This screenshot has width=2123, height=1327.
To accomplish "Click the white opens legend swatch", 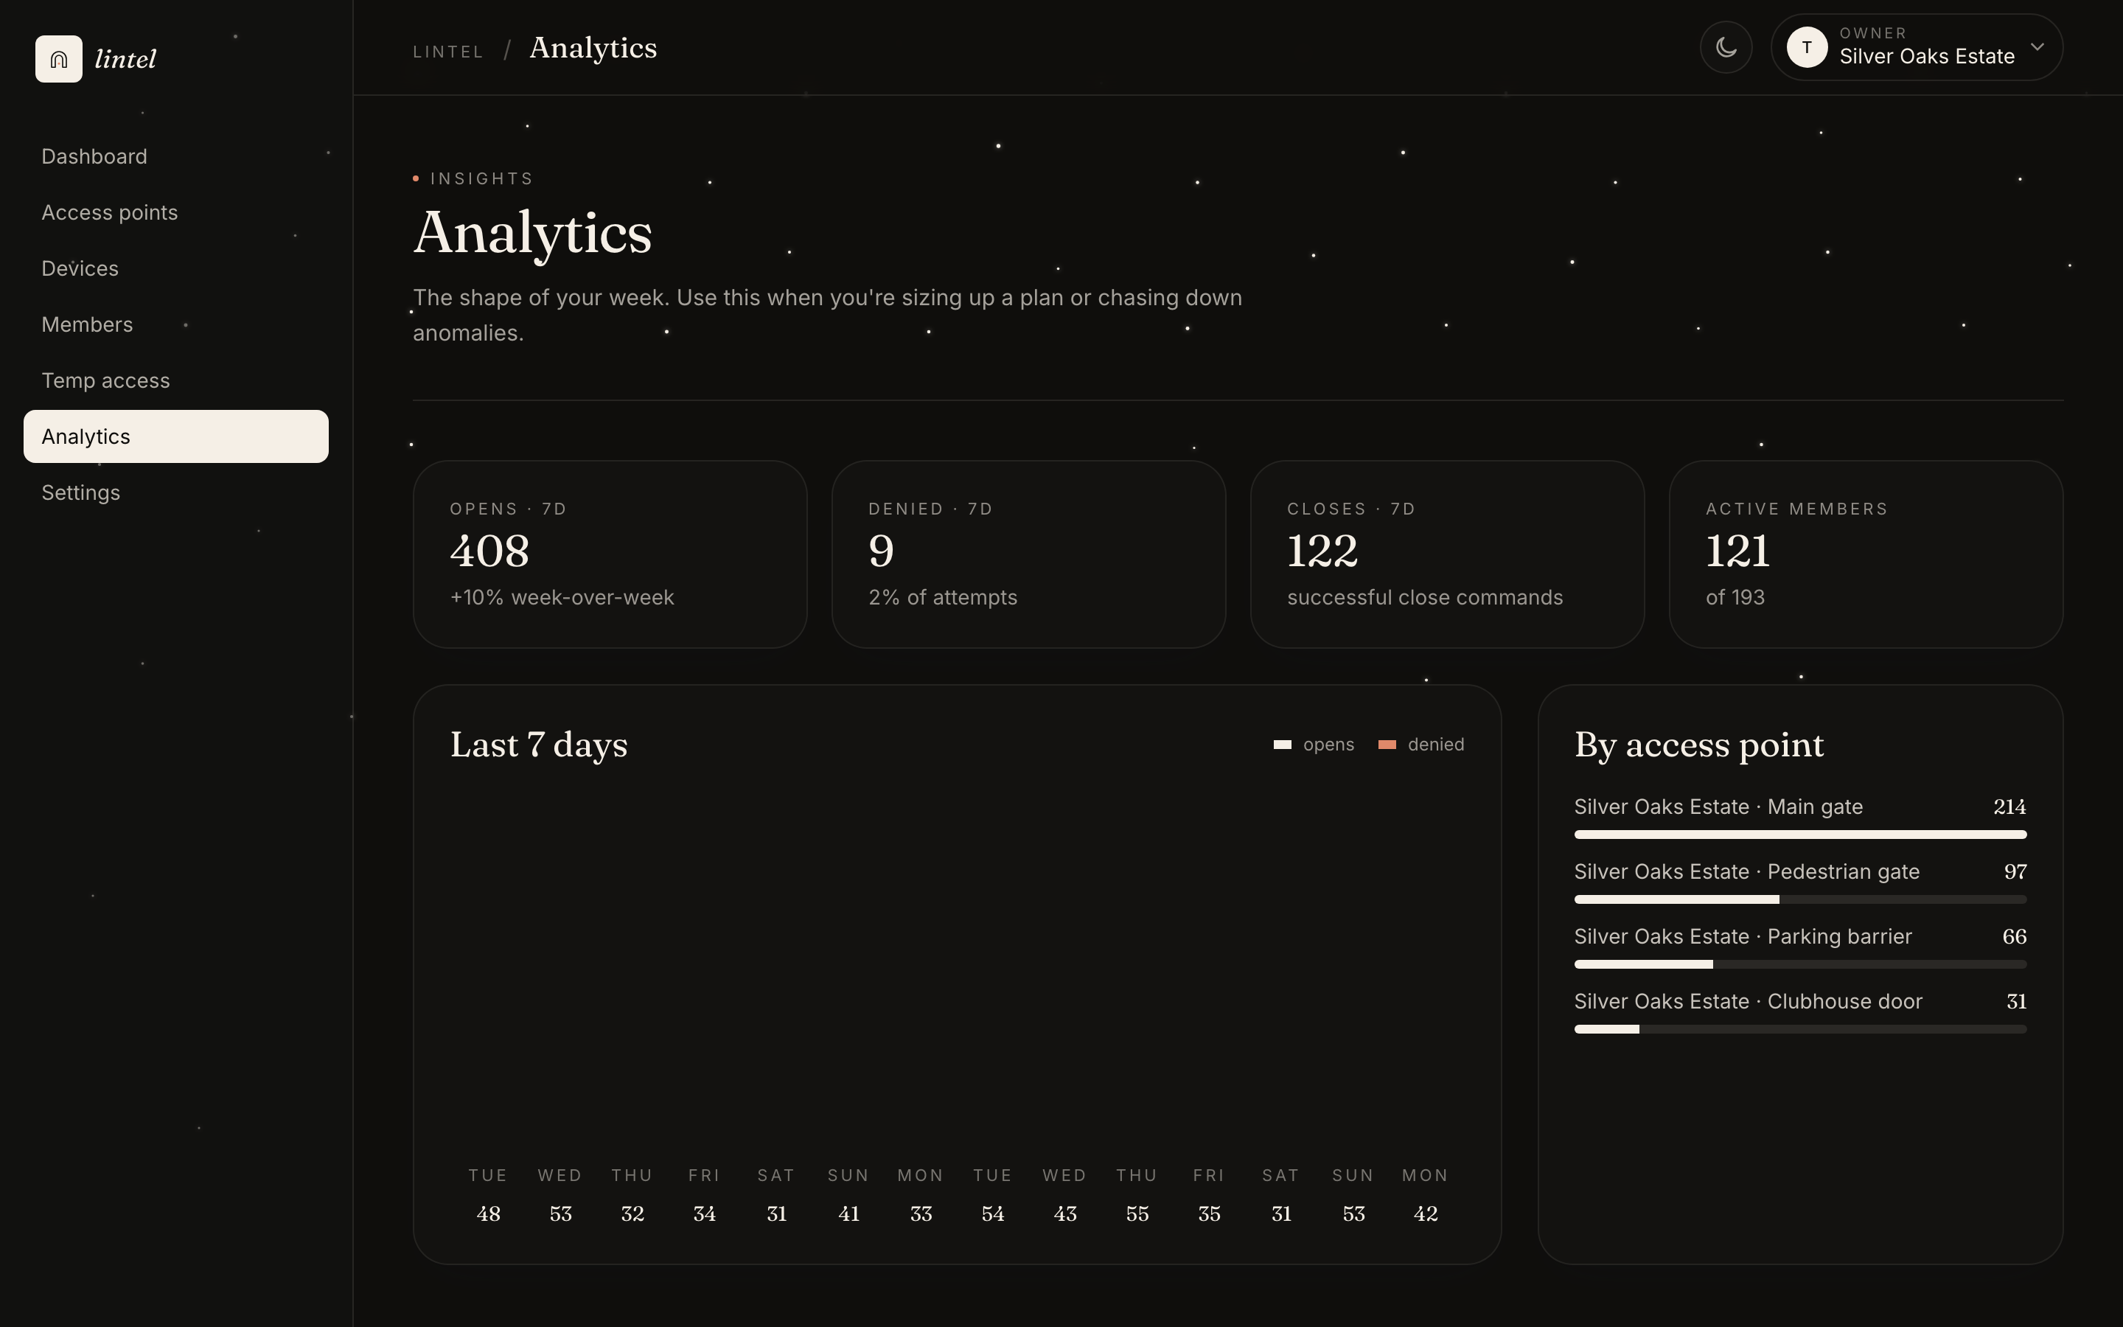I will tap(1282, 745).
